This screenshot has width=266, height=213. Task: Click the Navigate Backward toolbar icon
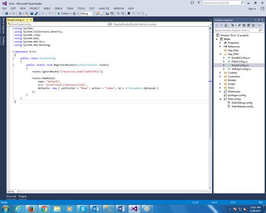[7, 14]
